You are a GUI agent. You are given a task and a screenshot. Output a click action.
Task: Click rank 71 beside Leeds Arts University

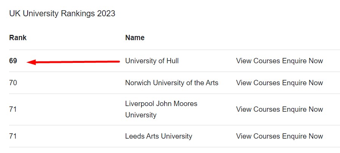coord(13,136)
